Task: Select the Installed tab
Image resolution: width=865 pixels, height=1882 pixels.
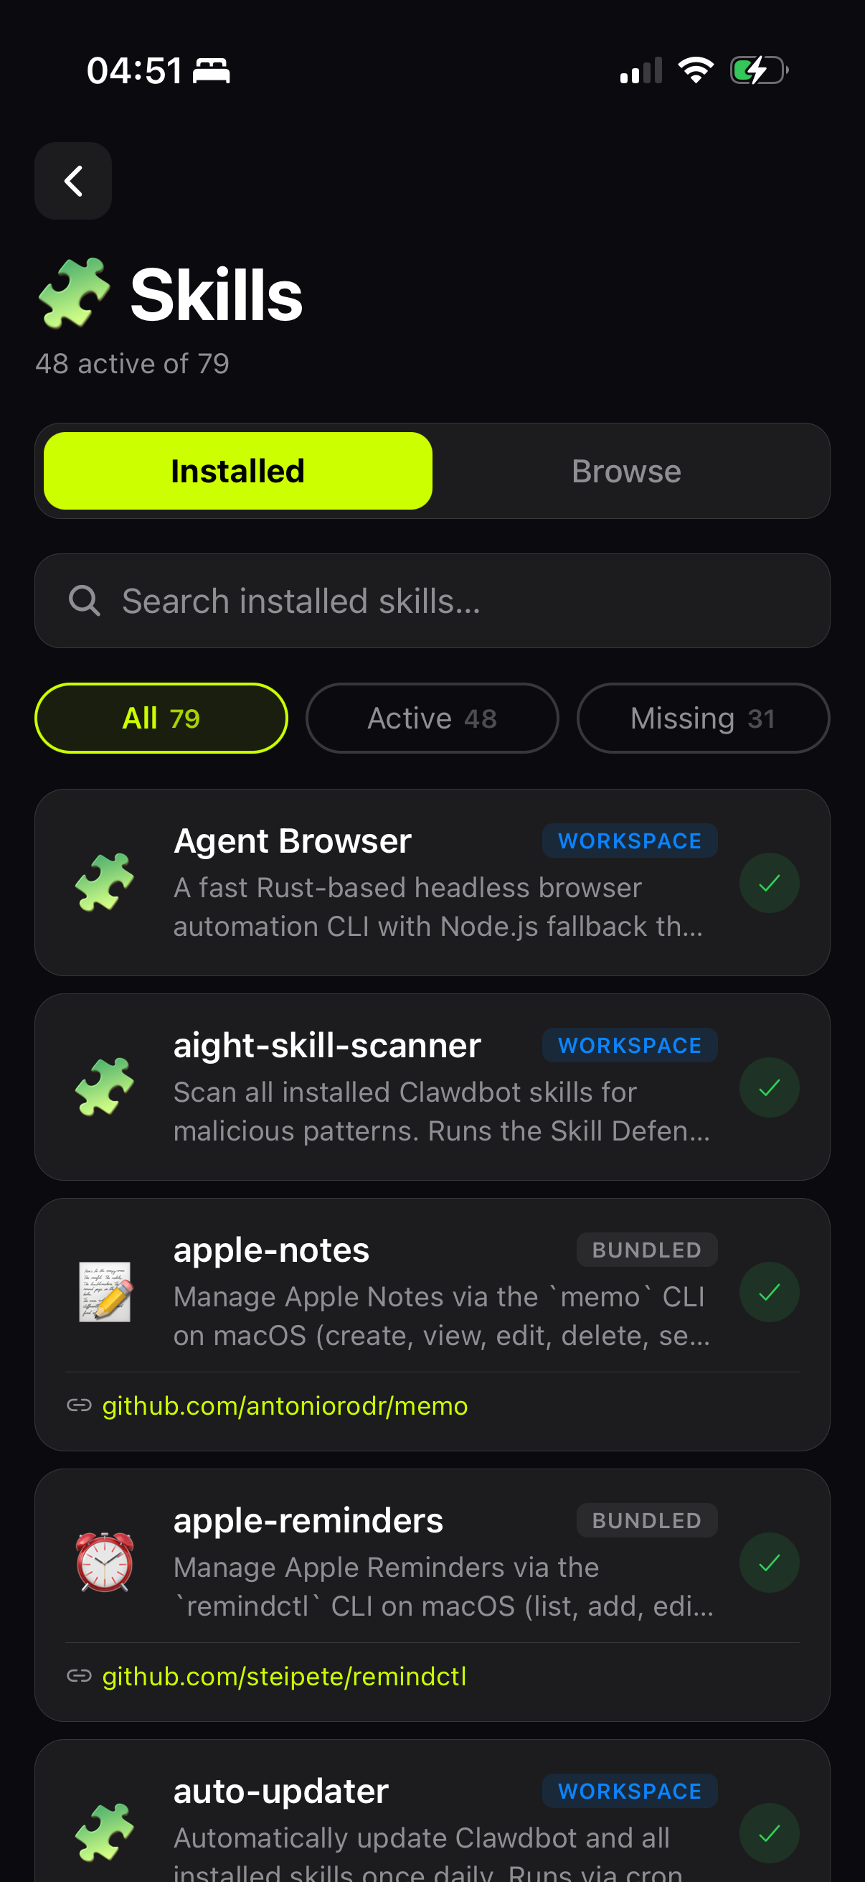Action: coord(238,472)
